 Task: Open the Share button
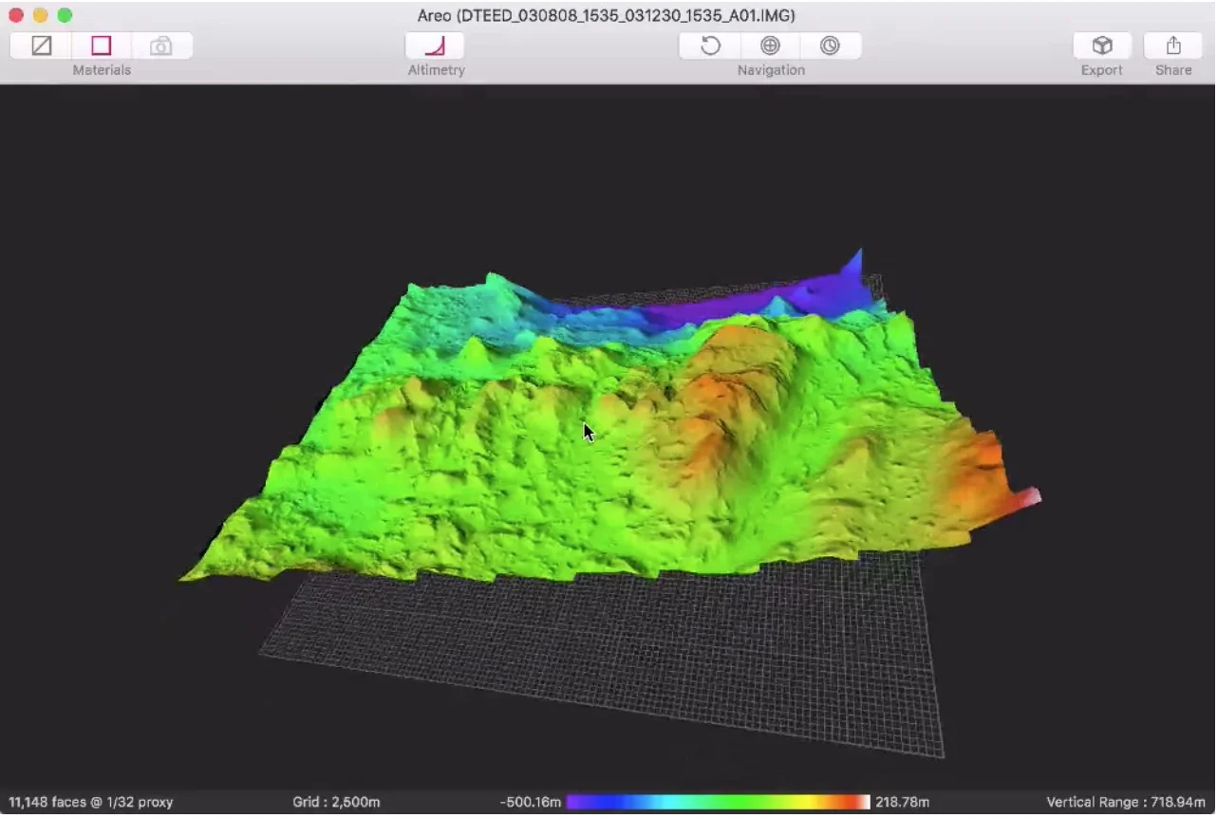1173,46
